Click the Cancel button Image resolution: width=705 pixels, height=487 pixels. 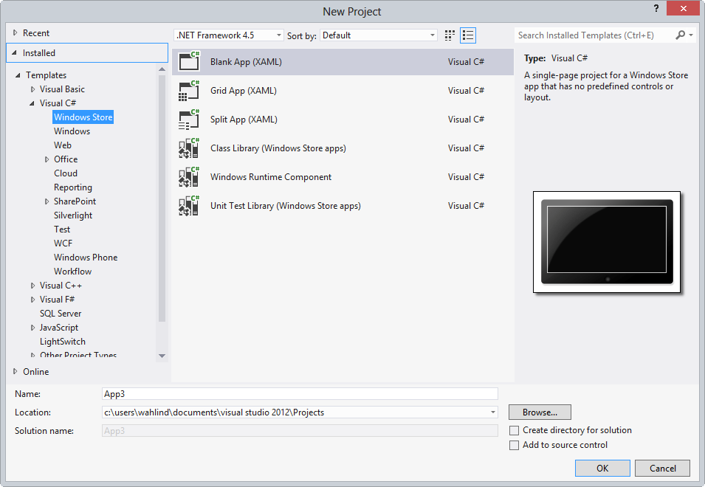pos(662,468)
